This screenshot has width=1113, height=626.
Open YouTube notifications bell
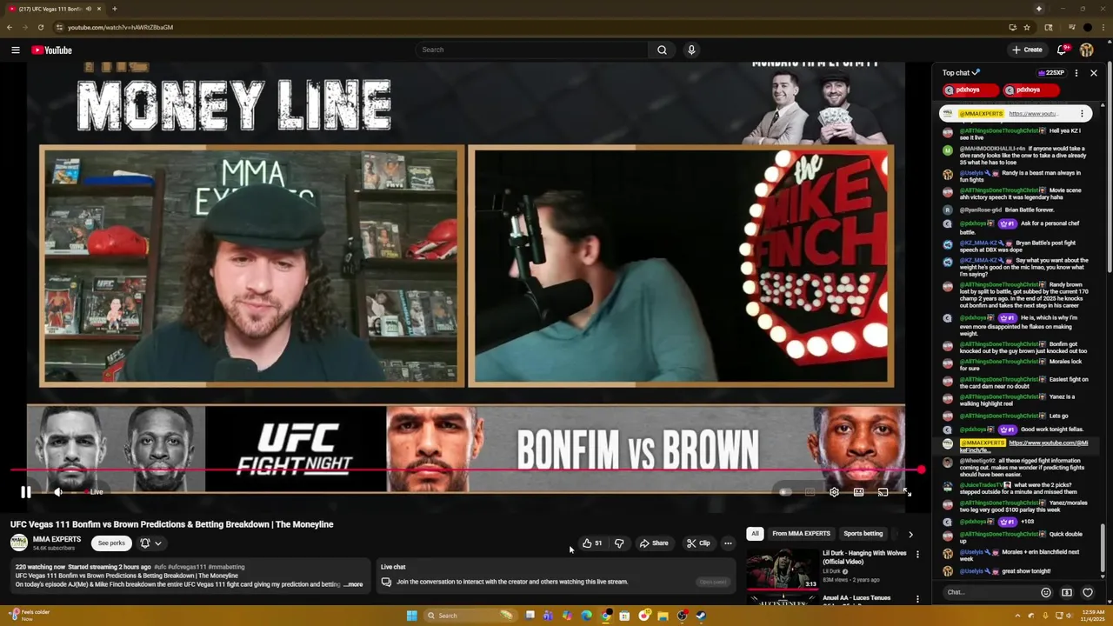click(1062, 50)
